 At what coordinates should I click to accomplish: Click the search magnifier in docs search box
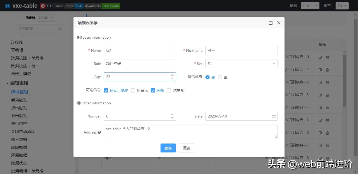pyautogui.click(x=59, y=29)
